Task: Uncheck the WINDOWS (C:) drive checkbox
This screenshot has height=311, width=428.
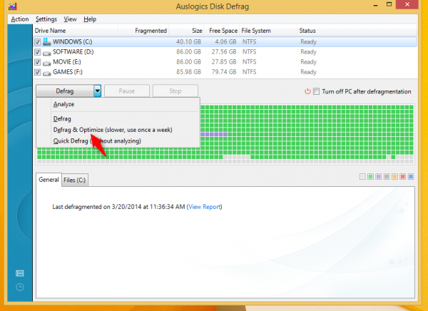Action: 37,42
